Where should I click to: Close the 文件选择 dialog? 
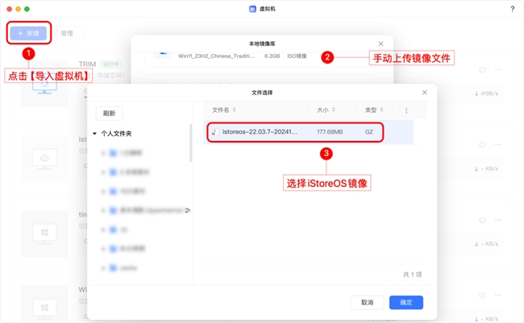tap(425, 93)
